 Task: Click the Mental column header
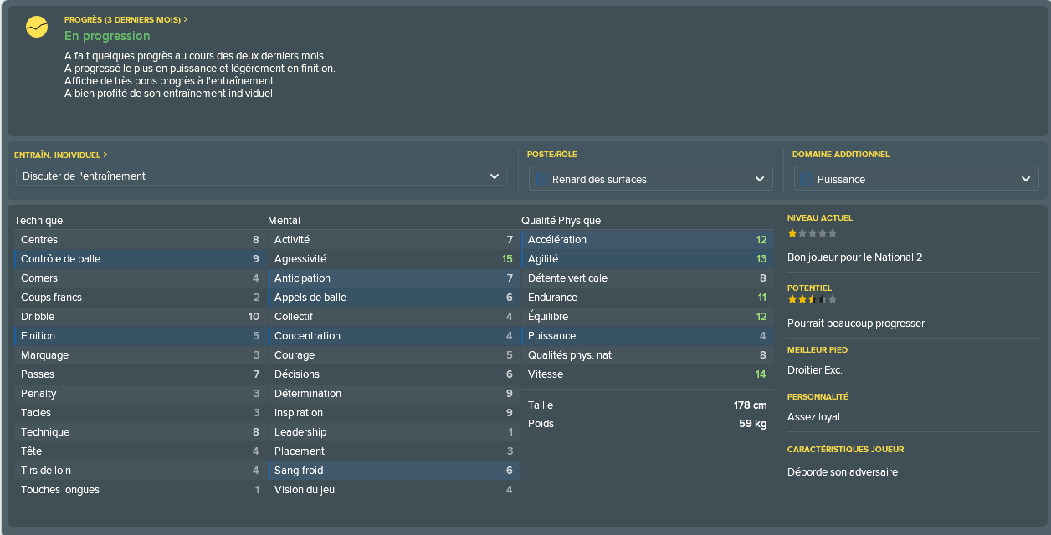[284, 221]
